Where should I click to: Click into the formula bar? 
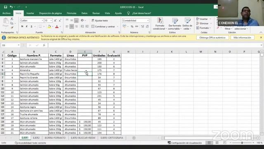154,45
